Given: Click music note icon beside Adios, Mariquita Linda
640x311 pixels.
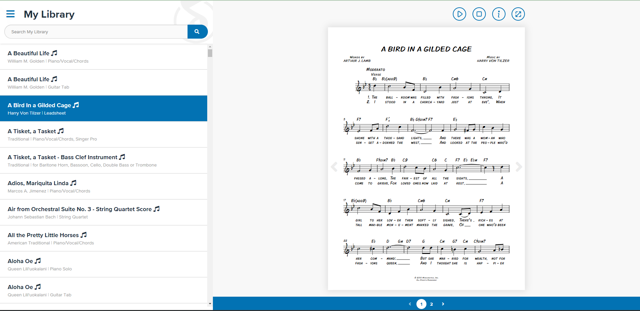Looking at the screenshot, I should [73, 183].
